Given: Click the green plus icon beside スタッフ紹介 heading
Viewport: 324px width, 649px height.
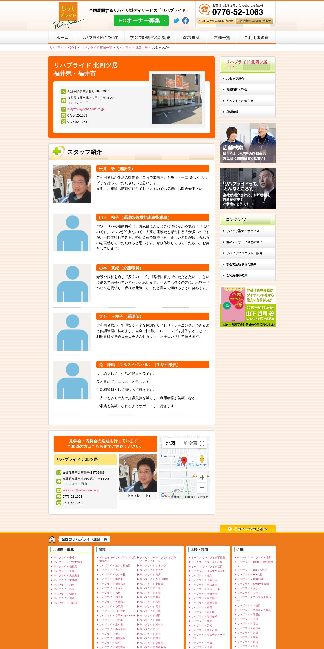Looking at the screenshot, I should coord(57,152).
